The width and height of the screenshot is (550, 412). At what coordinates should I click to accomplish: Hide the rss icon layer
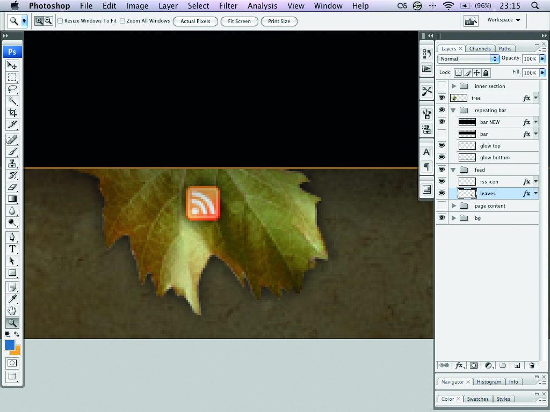442,181
